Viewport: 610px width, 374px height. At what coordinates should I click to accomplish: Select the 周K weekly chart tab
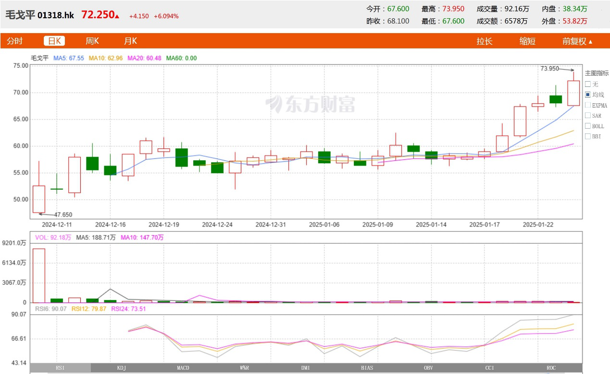click(x=92, y=41)
